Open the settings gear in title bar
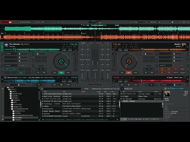190x142 pixels. 172,22
